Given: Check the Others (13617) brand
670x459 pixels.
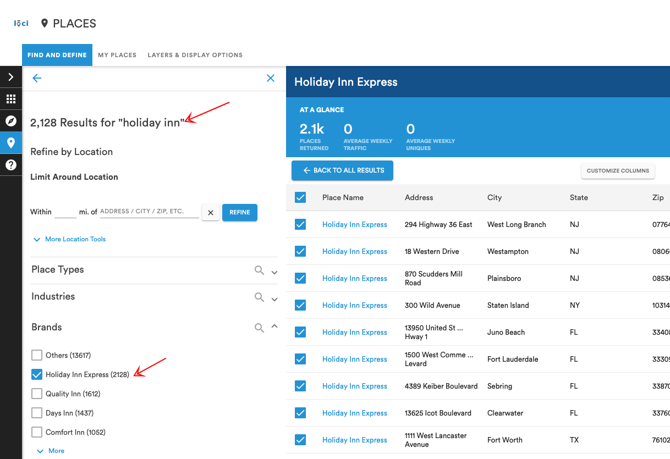Looking at the screenshot, I should (x=37, y=355).
